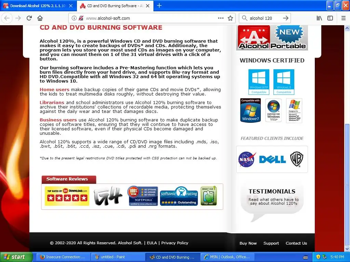
Task: Go back with the browser back arrow
Action: tap(7, 18)
